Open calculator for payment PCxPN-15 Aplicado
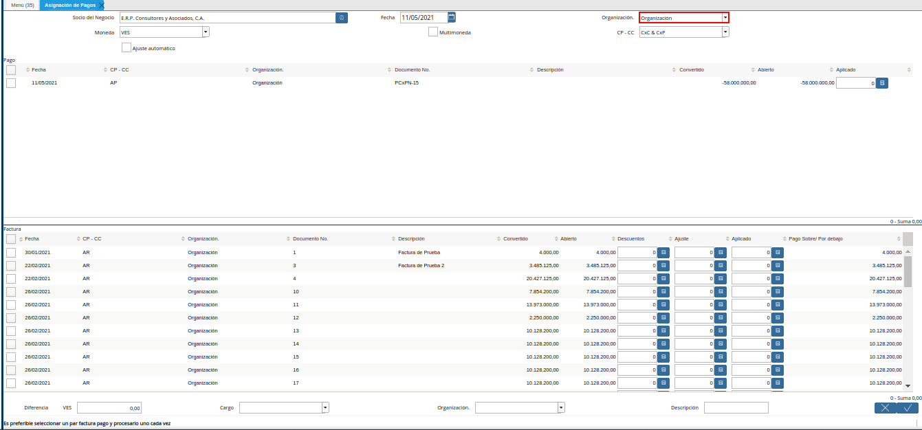Image resolution: width=922 pixels, height=430 pixels. click(x=883, y=83)
